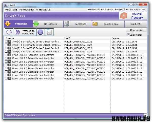Click the refresh driver list icon
Viewport: 152px width, 123px height.
[9, 32]
